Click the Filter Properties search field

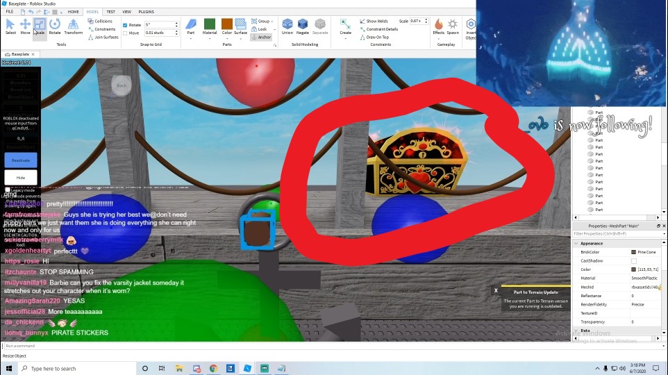click(618, 234)
